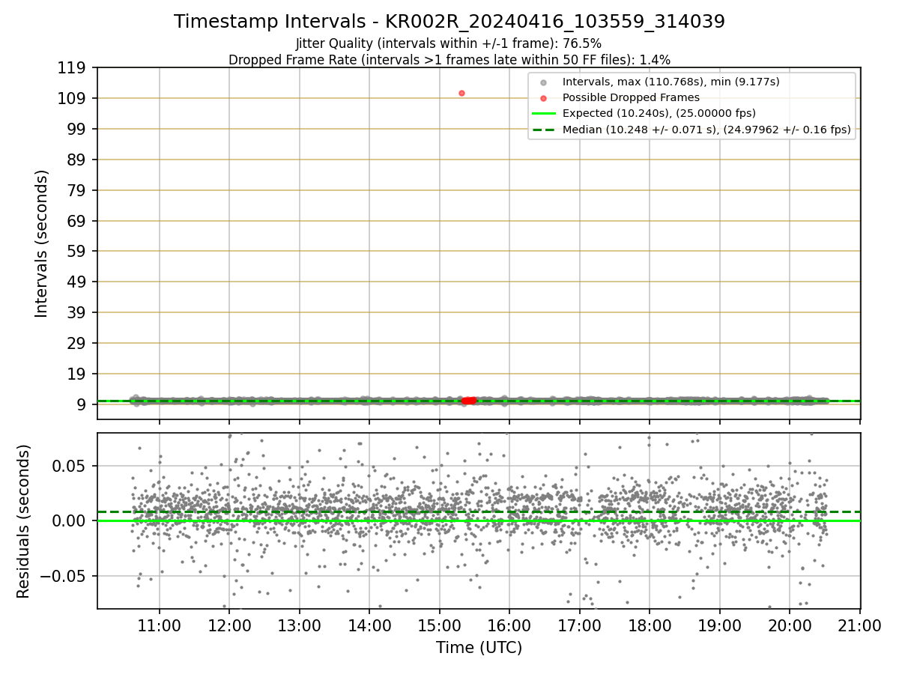The width and height of the screenshot is (899, 674).
Task: Click the y-axis tick label '69'
Action: click(x=78, y=221)
